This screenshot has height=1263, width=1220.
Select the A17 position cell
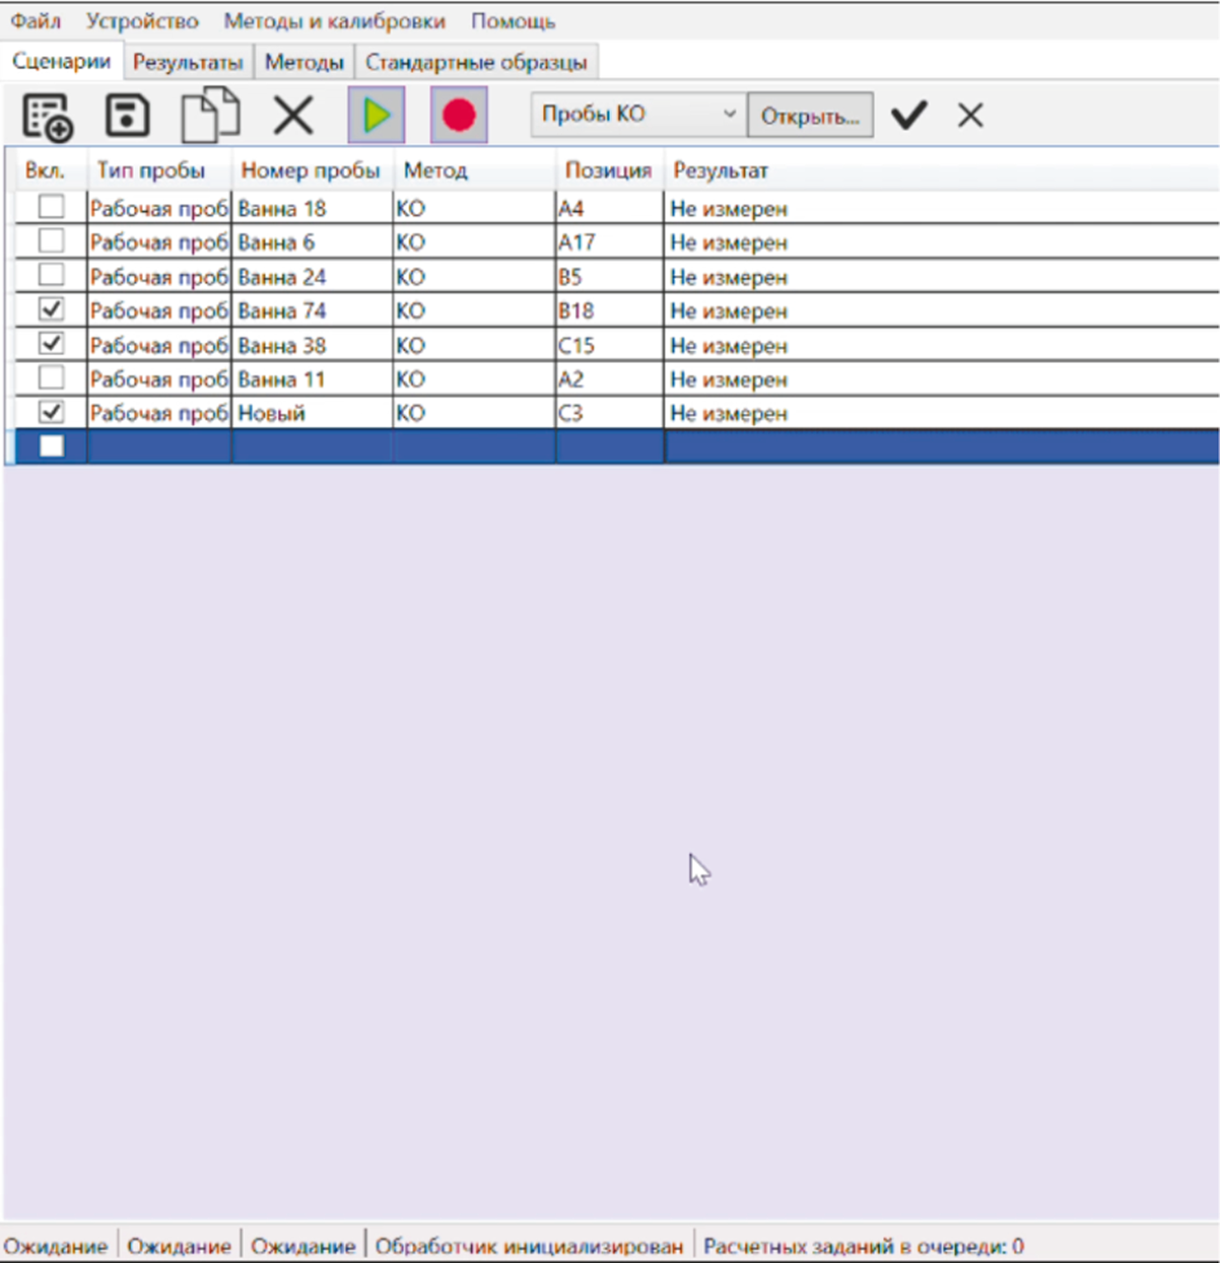click(608, 242)
